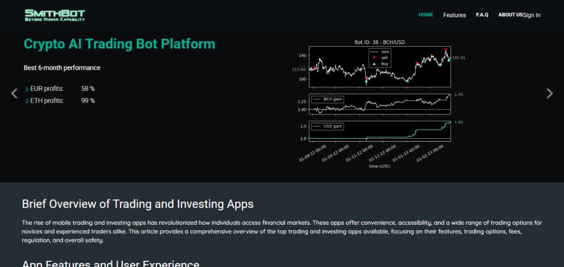Advance to next carousel slide arrow
The width and height of the screenshot is (564, 267).
coord(550,94)
